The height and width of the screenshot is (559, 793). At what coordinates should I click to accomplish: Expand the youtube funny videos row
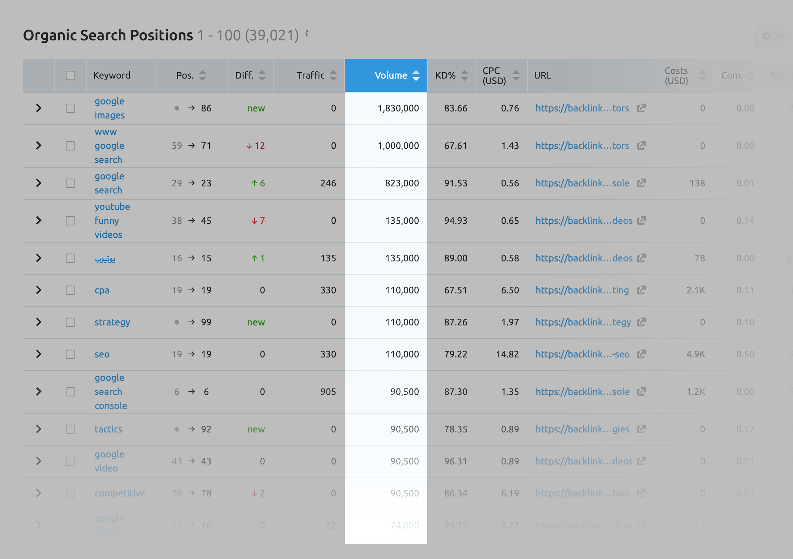point(39,221)
